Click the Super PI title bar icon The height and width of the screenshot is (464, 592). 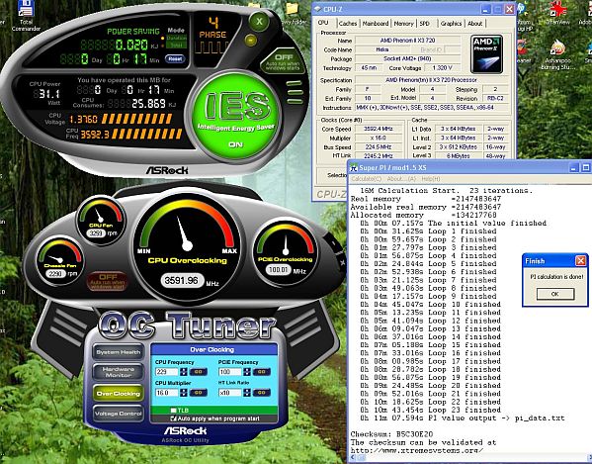pyautogui.click(x=354, y=167)
